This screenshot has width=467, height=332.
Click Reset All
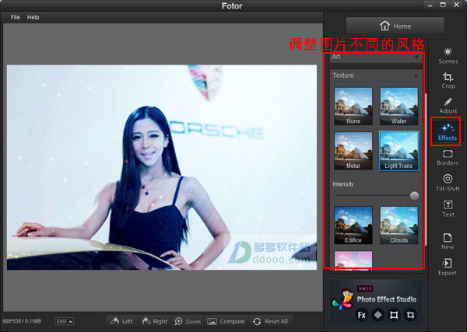(270, 321)
